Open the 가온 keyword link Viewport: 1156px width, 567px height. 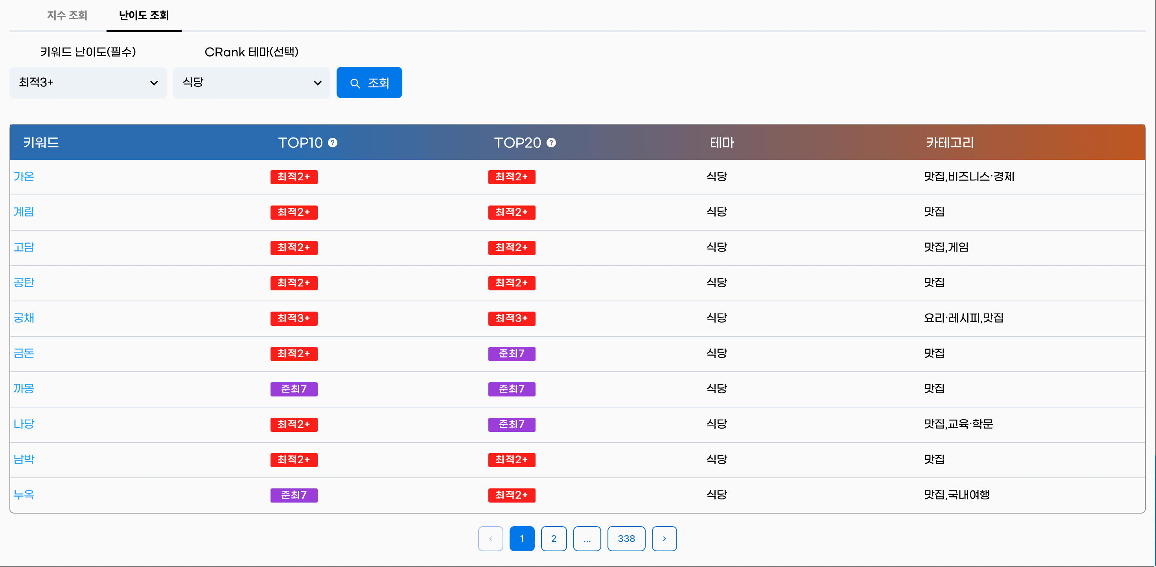(x=24, y=176)
